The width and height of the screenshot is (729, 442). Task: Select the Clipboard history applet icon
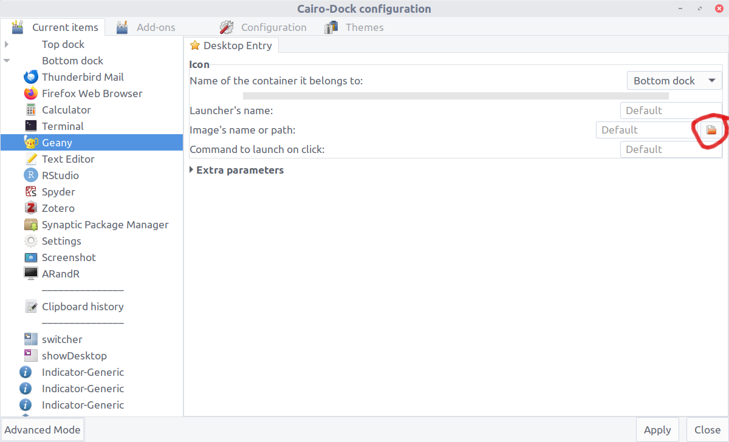tap(31, 306)
